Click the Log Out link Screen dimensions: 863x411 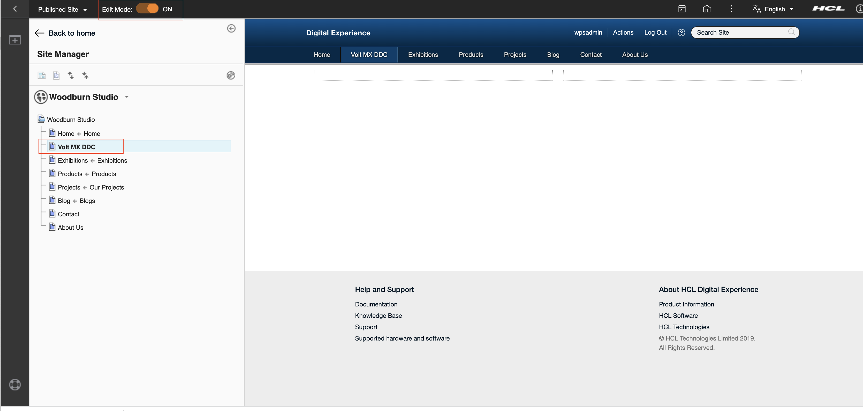pos(655,33)
